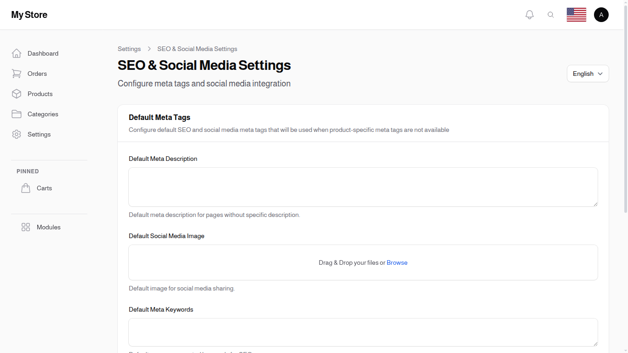628x353 pixels.
Task: Open the Dashboard via its home icon
Action: coord(17,53)
